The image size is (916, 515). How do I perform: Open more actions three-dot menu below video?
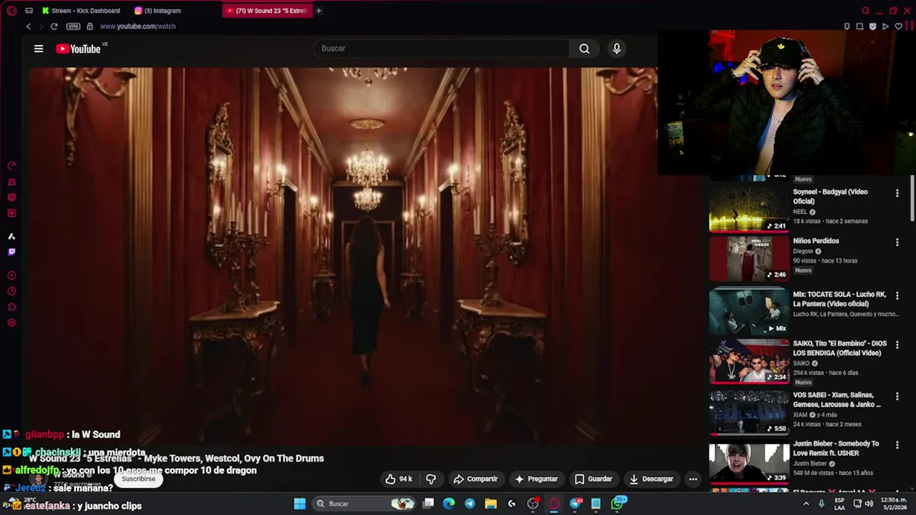693,479
